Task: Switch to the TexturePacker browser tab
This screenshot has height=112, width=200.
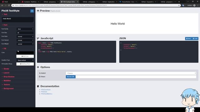Action: (x=127, y=2)
